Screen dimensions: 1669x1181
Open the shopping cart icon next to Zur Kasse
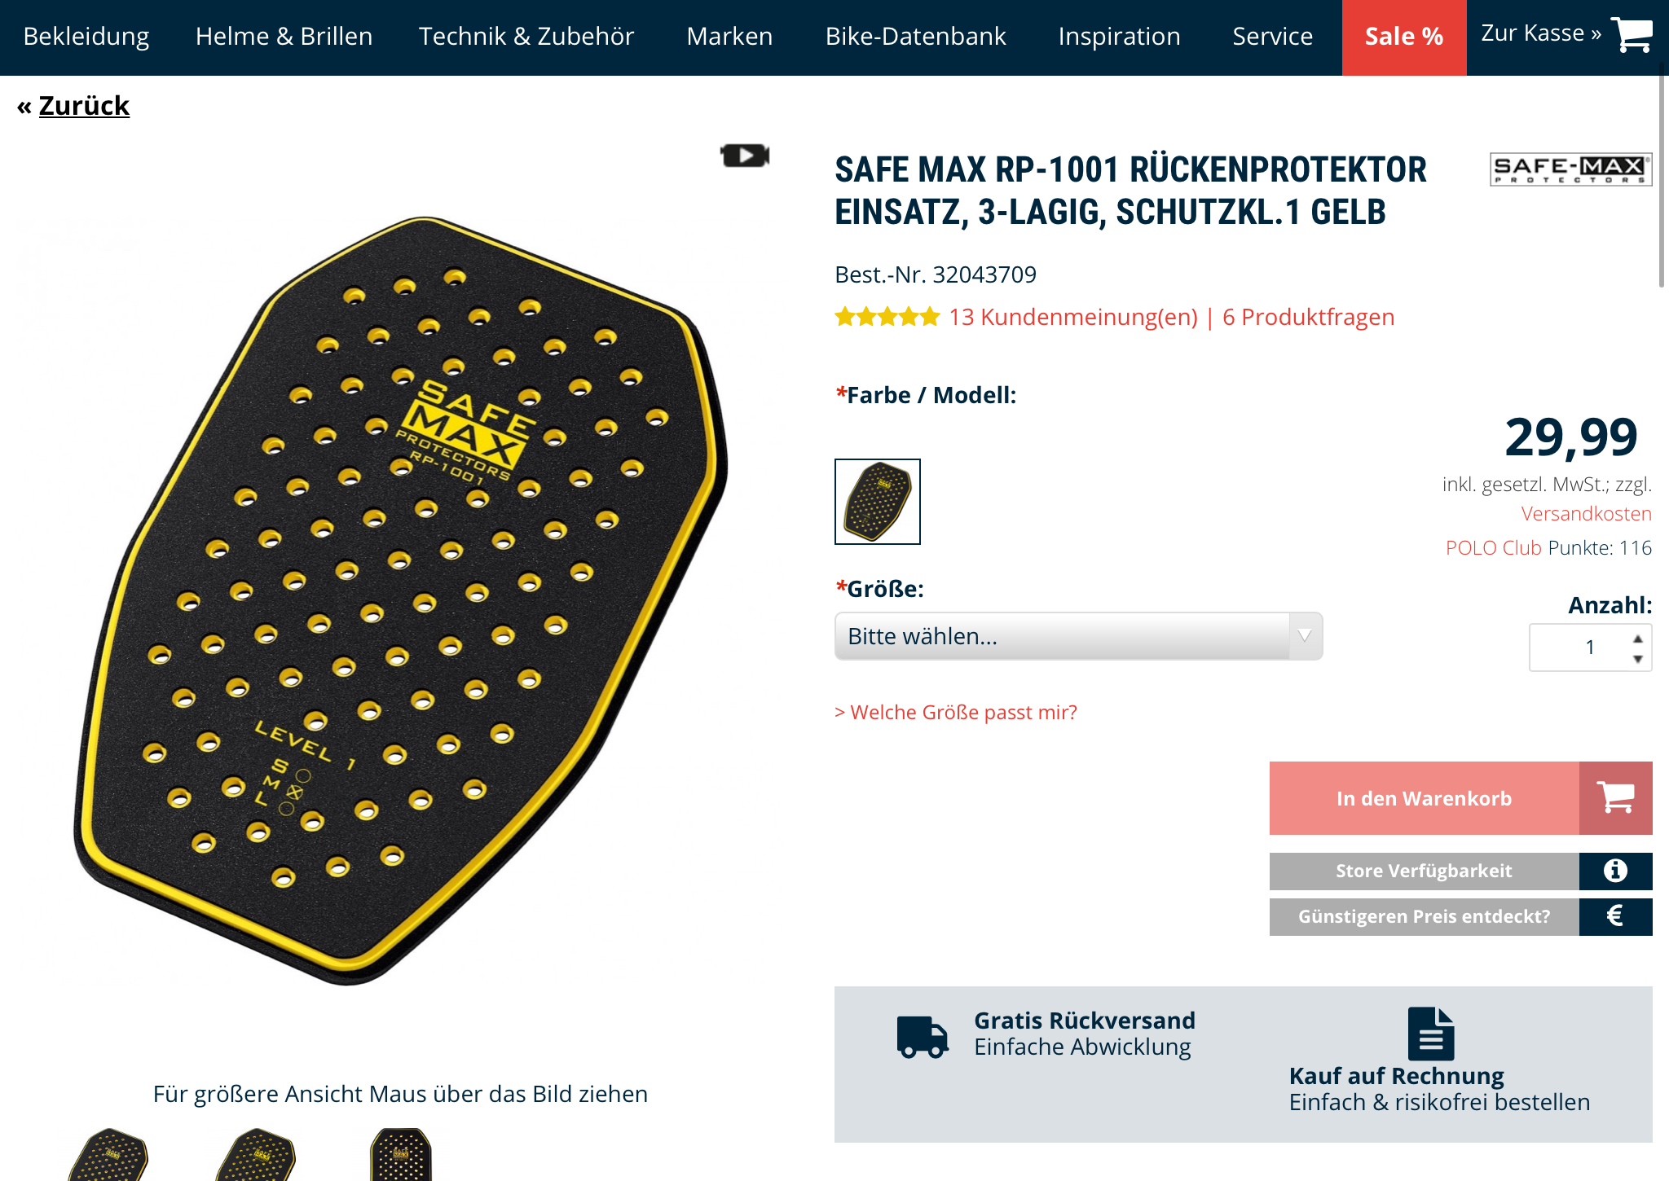1632,34
